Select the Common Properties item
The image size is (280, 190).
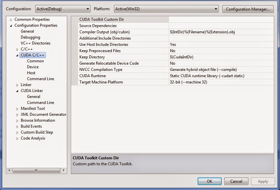pyautogui.click(x=32, y=19)
